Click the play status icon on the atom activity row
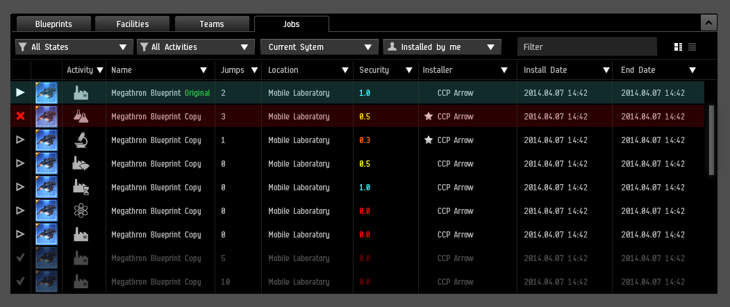Screen dimensions: 730x307 (20, 210)
